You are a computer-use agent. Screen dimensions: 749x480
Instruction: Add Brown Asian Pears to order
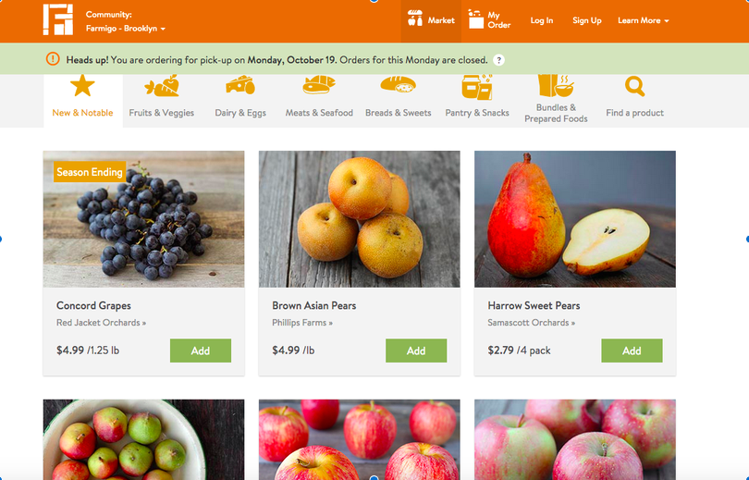coord(416,351)
